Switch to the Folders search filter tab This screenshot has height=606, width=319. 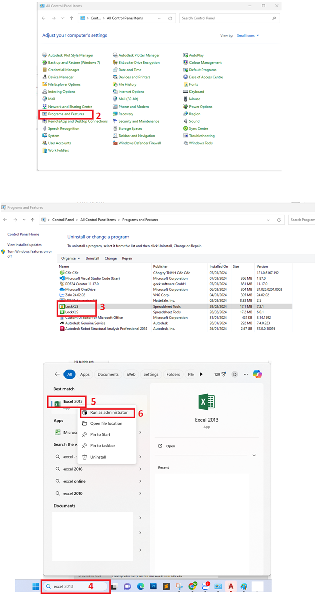tap(173, 374)
